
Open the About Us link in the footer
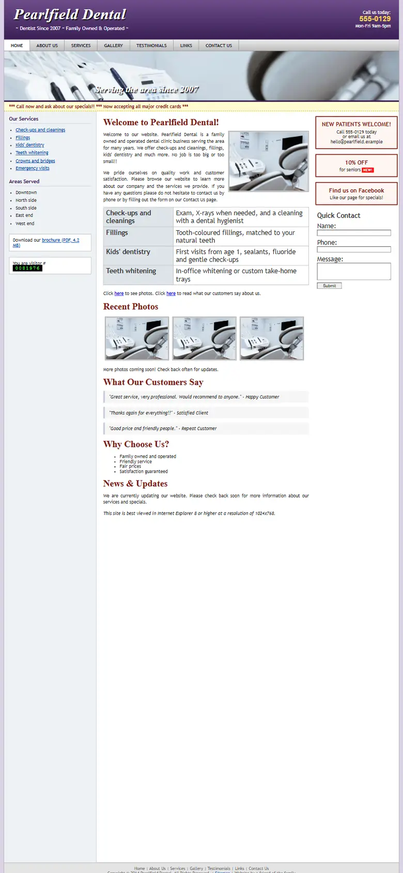(158, 868)
